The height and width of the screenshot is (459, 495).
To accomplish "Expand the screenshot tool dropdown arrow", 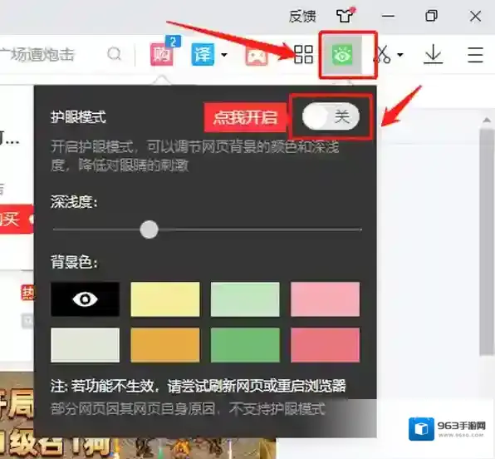I will 400,55.
